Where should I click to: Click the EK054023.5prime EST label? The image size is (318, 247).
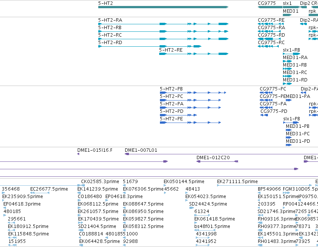click(206, 197)
